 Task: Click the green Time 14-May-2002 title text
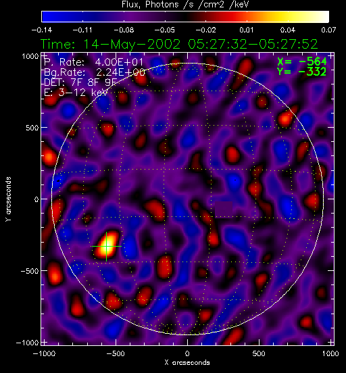tap(179, 44)
